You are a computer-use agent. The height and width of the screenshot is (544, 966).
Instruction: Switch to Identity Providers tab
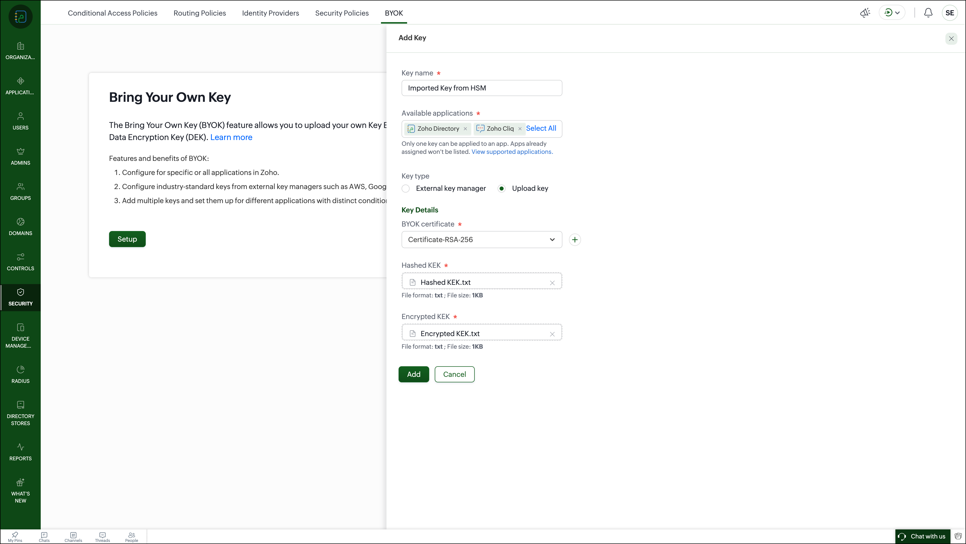tap(270, 13)
